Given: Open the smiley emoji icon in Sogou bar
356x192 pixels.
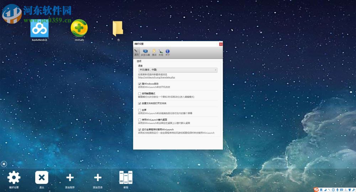Looking at the screenshot, I should click(x=333, y=190).
